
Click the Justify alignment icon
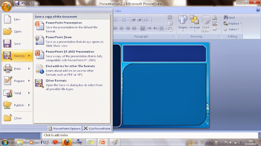click(134, 28)
